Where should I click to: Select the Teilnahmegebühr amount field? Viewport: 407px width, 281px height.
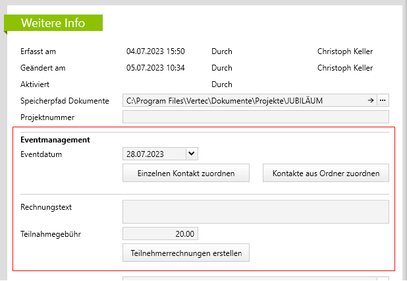coord(160,234)
